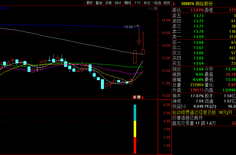Click the 16.00 price axis label
This screenshot has width=236, height=155.
pos(166,20)
